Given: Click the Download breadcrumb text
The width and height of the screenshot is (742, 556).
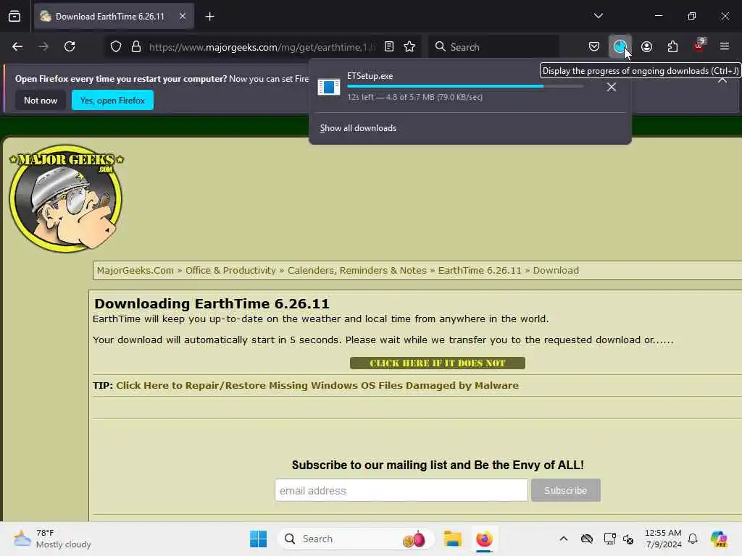Looking at the screenshot, I should pyautogui.click(x=556, y=271).
